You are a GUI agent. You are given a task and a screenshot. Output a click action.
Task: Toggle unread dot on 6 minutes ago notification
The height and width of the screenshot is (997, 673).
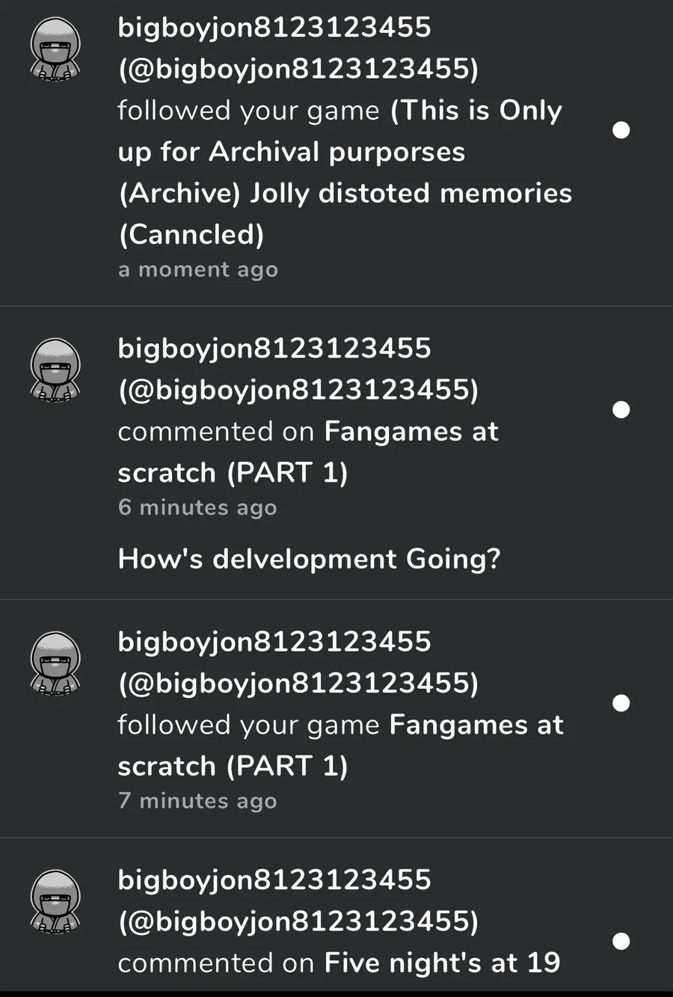621,410
